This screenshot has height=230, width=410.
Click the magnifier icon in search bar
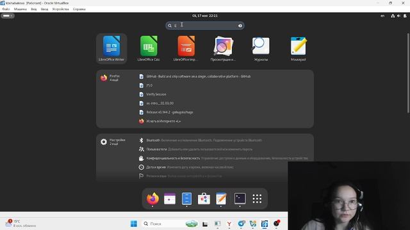170,26
